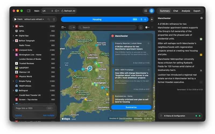Click the Add button for RSS link
Viewport: 215px width, 134px height.
tap(49, 108)
